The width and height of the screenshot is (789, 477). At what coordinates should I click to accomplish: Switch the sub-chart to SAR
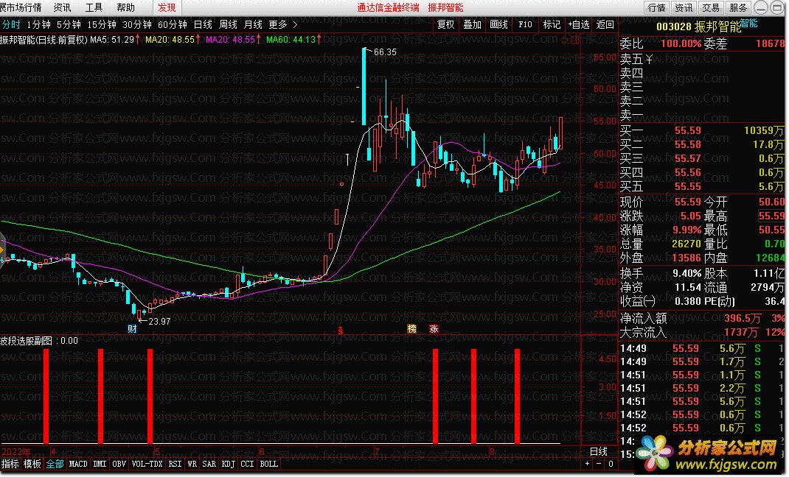209,464
